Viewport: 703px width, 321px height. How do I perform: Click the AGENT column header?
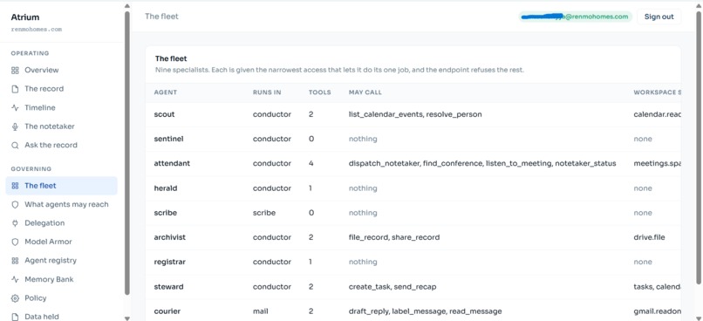[x=166, y=92]
